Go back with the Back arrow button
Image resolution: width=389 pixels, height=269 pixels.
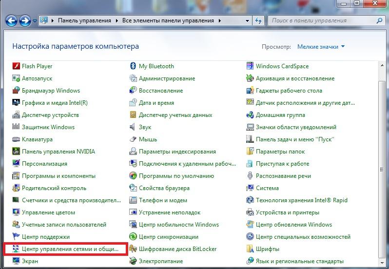coord(12,20)
